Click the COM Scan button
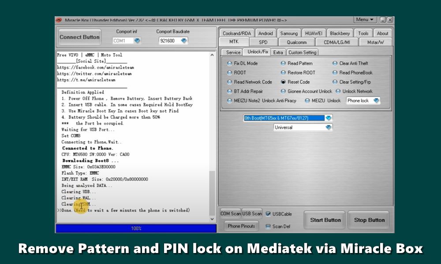This screenshot has width=441, height=264. click(230, 213)
